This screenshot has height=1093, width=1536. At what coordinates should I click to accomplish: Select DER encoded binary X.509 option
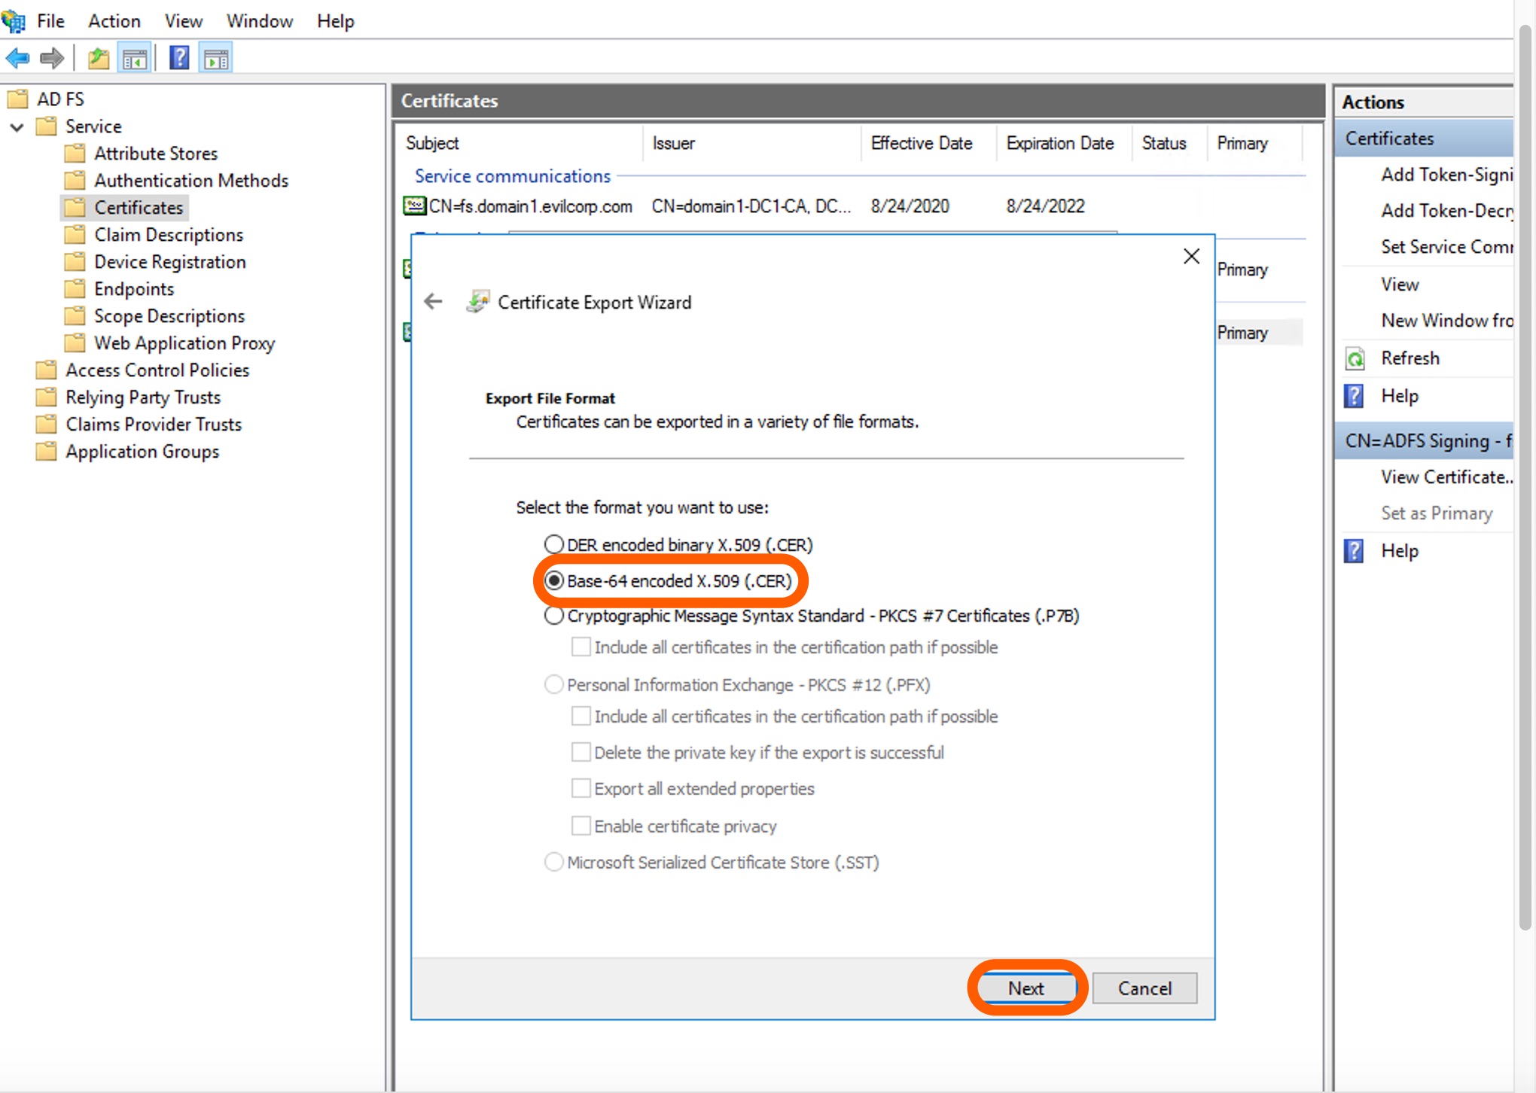[554, 544]
